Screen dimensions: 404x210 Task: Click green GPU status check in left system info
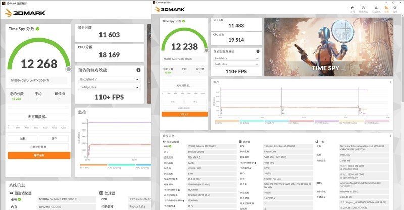19,199
